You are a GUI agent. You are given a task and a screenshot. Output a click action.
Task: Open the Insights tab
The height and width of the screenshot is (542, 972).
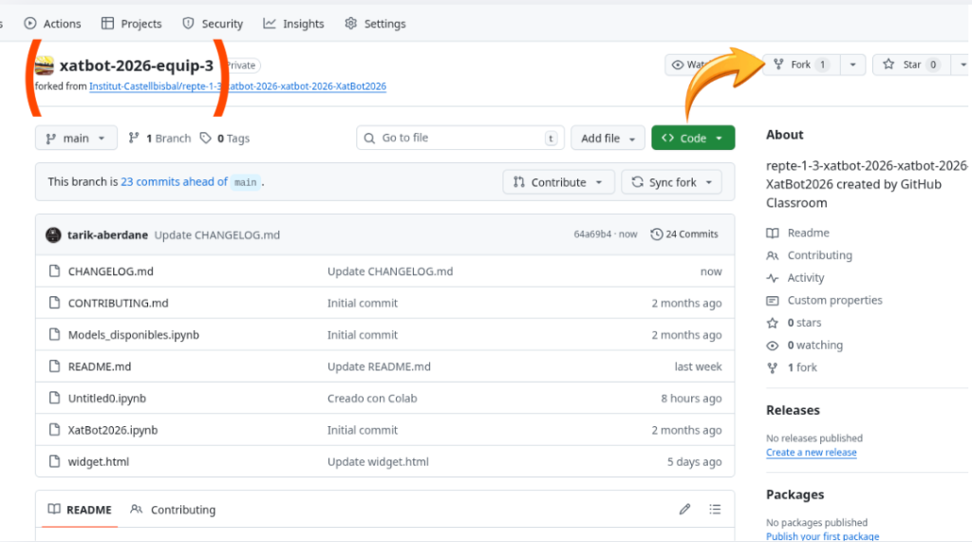pyautogui.click(x=293, y=24)
